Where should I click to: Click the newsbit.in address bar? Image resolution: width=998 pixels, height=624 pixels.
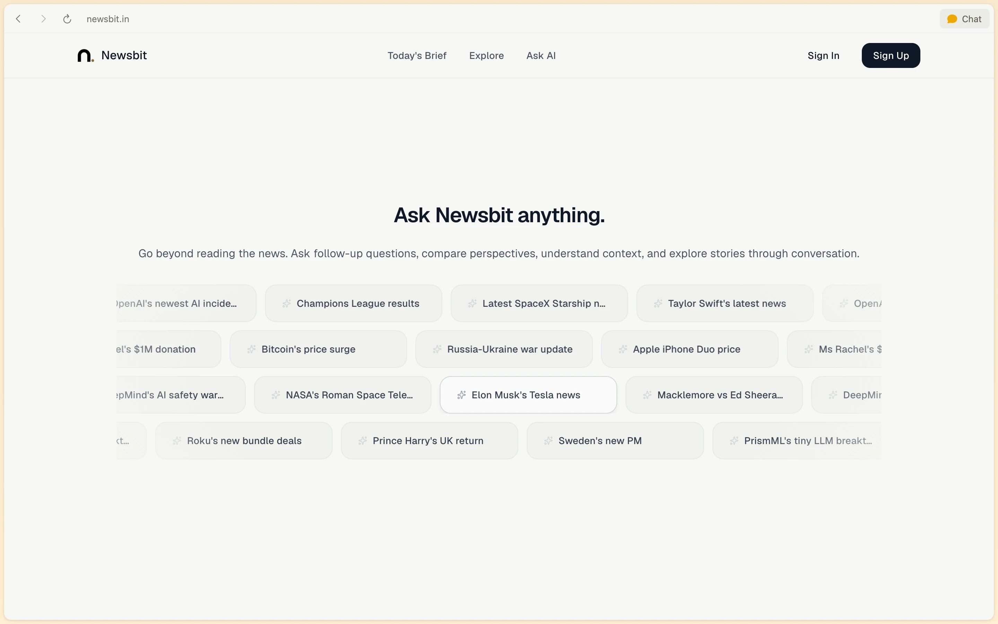click(x=108, y=19)
